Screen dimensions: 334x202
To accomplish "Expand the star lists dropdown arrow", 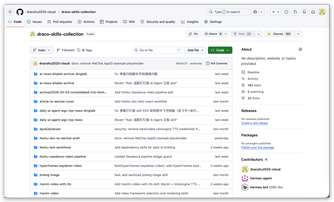I will tap(298, 34).
